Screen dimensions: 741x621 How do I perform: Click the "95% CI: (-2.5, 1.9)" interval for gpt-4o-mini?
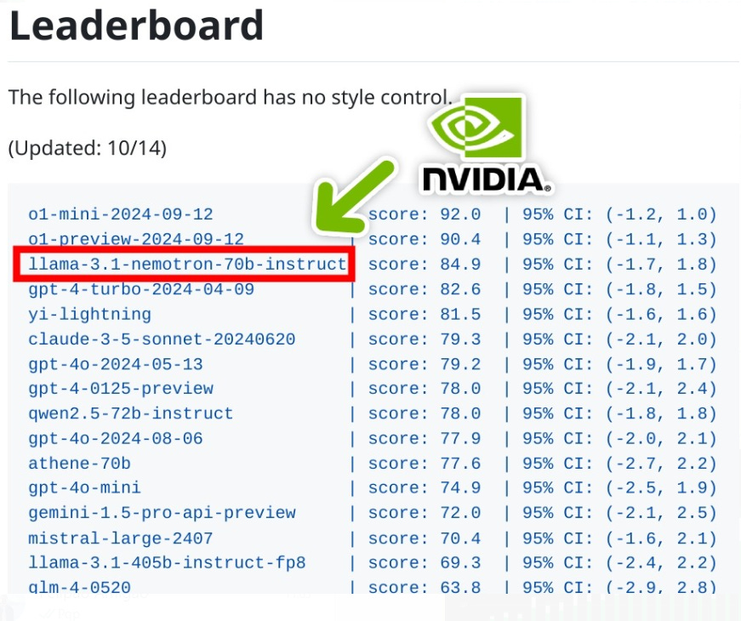(x=619, y=487)
